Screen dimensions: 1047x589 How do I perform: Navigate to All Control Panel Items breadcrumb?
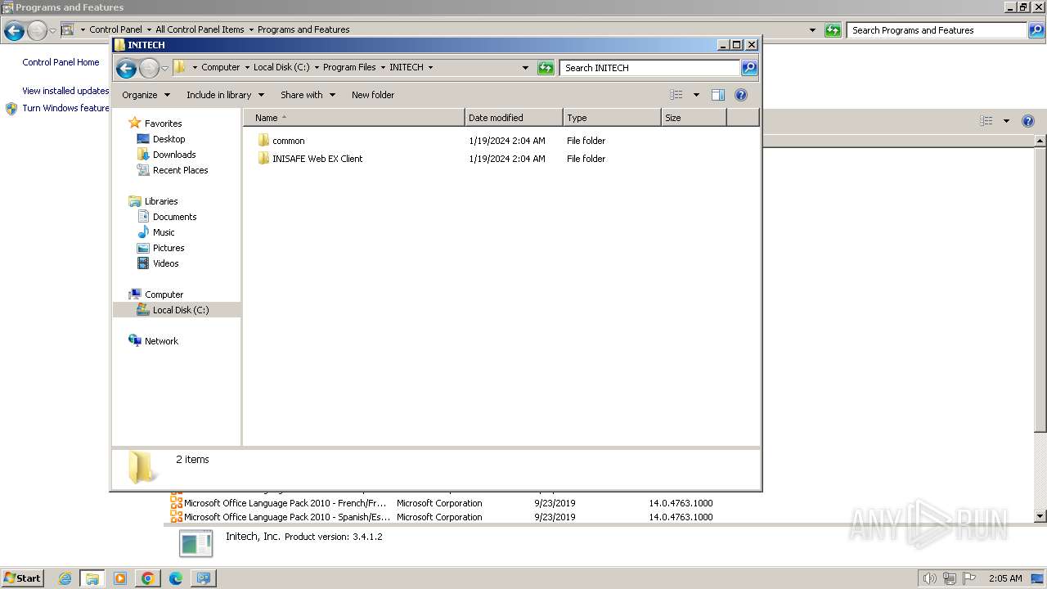[200, 29]
